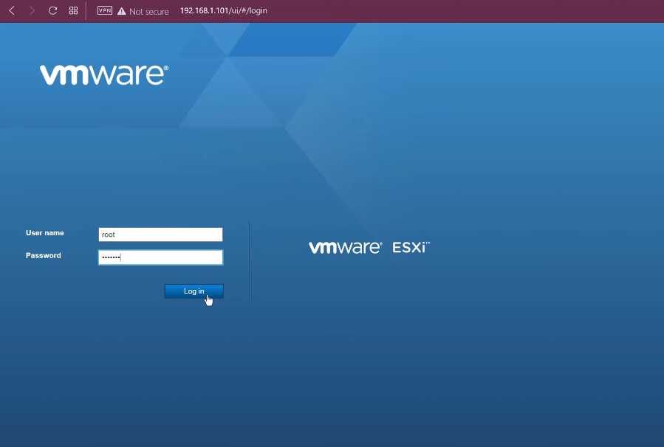664x447 pixels.
Task: Click the Not secure label text
Action: pos(148,11)
